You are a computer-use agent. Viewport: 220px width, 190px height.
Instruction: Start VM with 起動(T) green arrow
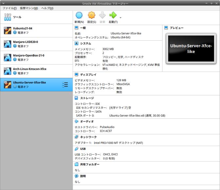pos(113,15)
